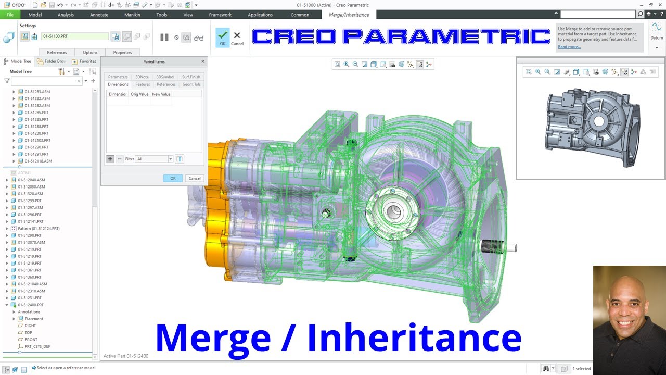Click the Save icon in quick access toolbar
Screen dimensions: 666x375
[52, 5]
